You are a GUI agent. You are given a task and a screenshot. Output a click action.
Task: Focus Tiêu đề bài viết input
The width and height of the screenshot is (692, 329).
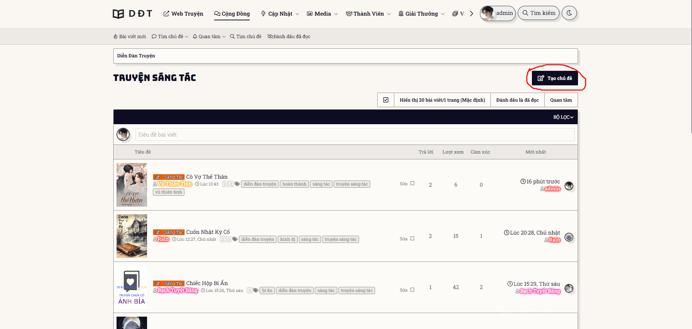[x=355, y=134]
